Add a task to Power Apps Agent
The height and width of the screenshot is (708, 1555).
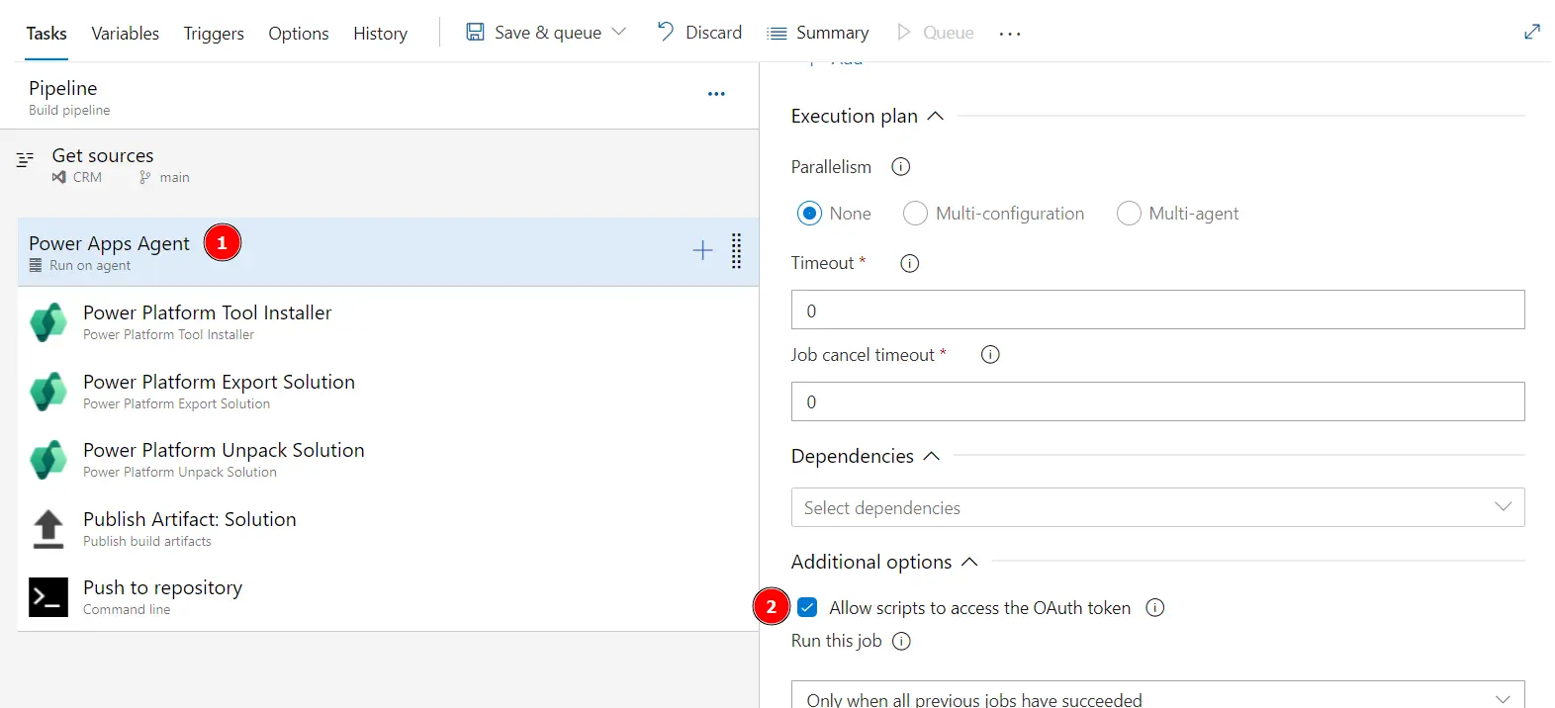[702, 250]
